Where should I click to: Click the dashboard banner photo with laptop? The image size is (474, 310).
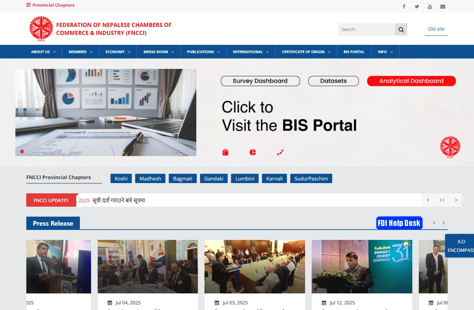tap(106, 112)
